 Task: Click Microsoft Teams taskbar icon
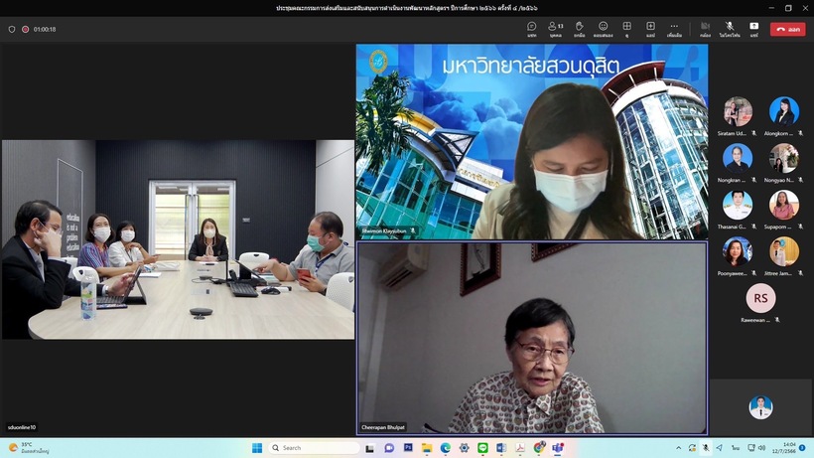[x=558, y=448]
